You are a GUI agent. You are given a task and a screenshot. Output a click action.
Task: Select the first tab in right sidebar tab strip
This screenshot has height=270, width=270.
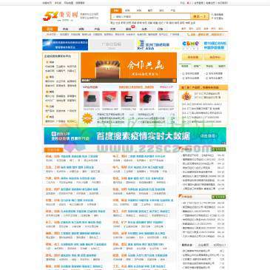[185, 66]
